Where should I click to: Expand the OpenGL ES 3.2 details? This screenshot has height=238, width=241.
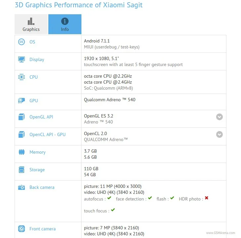coord(219,117)
